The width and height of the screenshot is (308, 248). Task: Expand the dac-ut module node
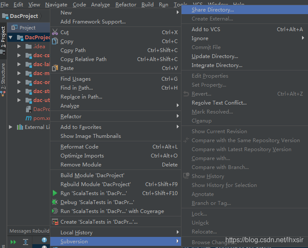tap(19, 100)
